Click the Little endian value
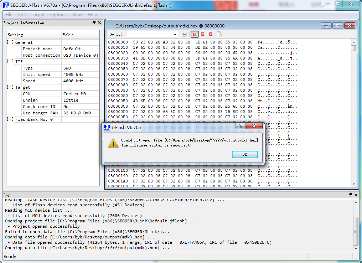Screen dimensions: 362x263 coord(71,100)
